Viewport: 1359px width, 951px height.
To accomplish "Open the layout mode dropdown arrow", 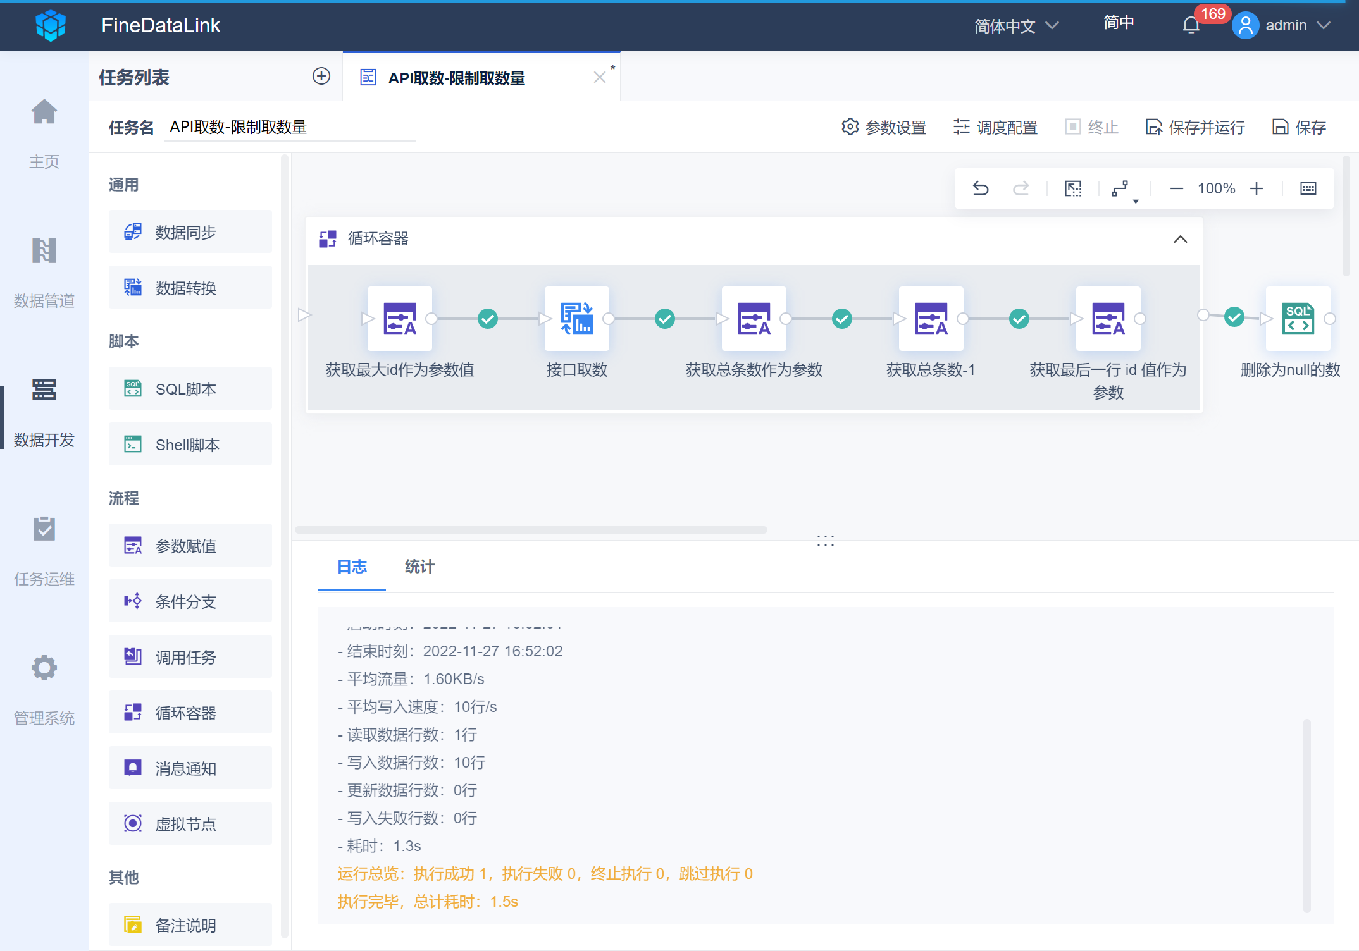I will [1136, 201].
